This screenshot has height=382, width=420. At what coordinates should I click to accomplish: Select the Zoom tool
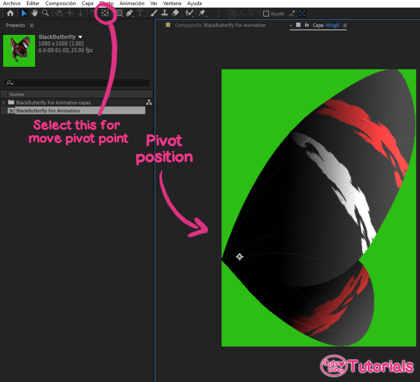click(45, 13)
